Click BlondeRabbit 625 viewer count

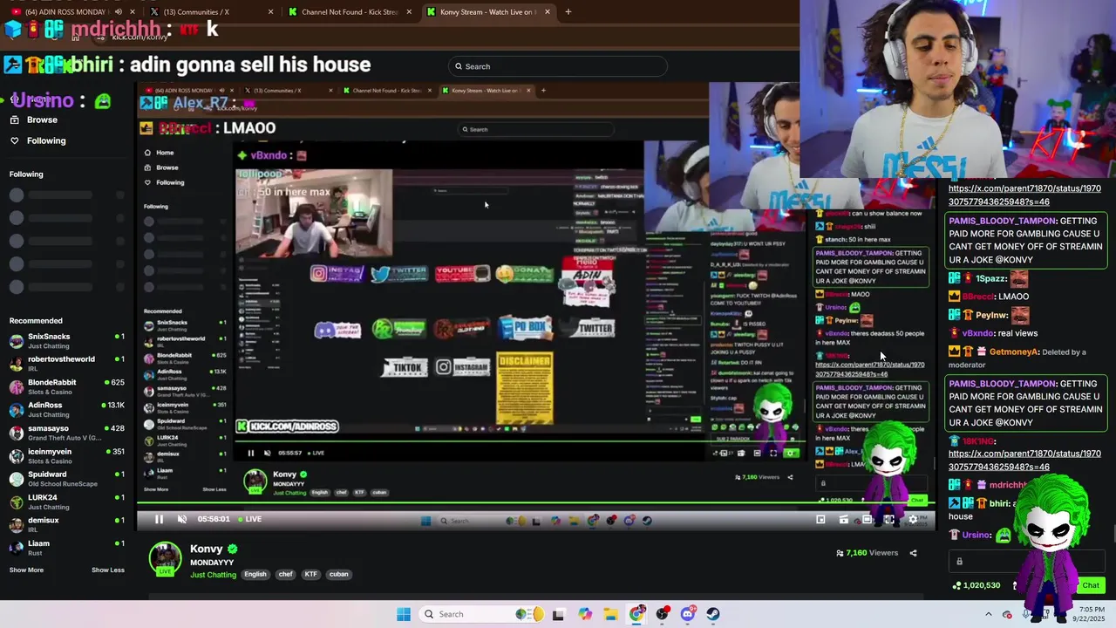pos(114,382)
